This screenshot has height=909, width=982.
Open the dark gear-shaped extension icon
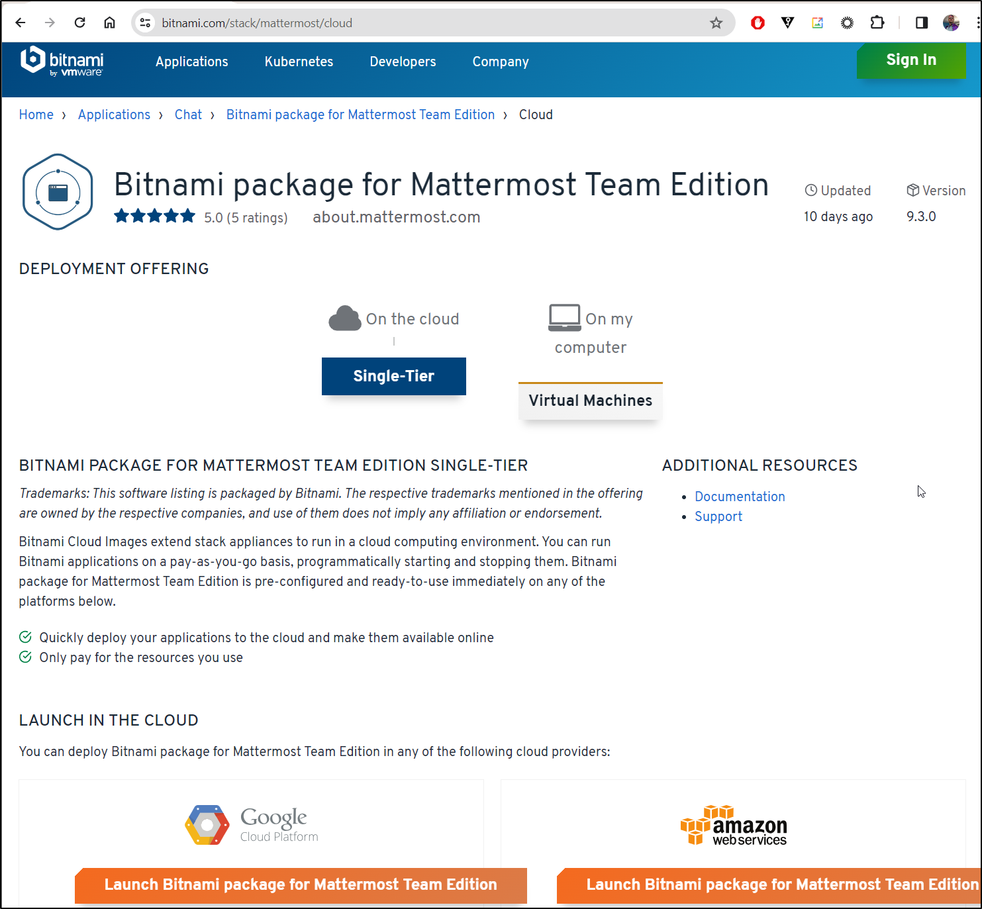pos(847,23)
